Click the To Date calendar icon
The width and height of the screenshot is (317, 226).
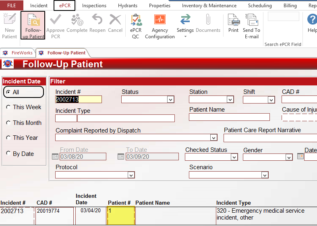(x=121, y=157)
